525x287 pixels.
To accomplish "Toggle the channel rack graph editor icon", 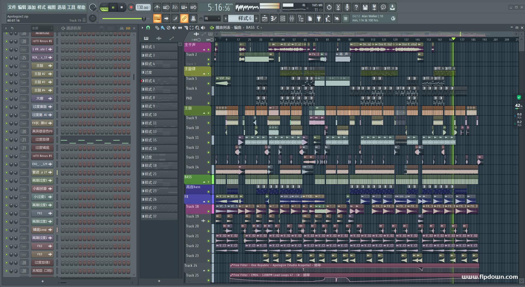I will coord(122,28).
